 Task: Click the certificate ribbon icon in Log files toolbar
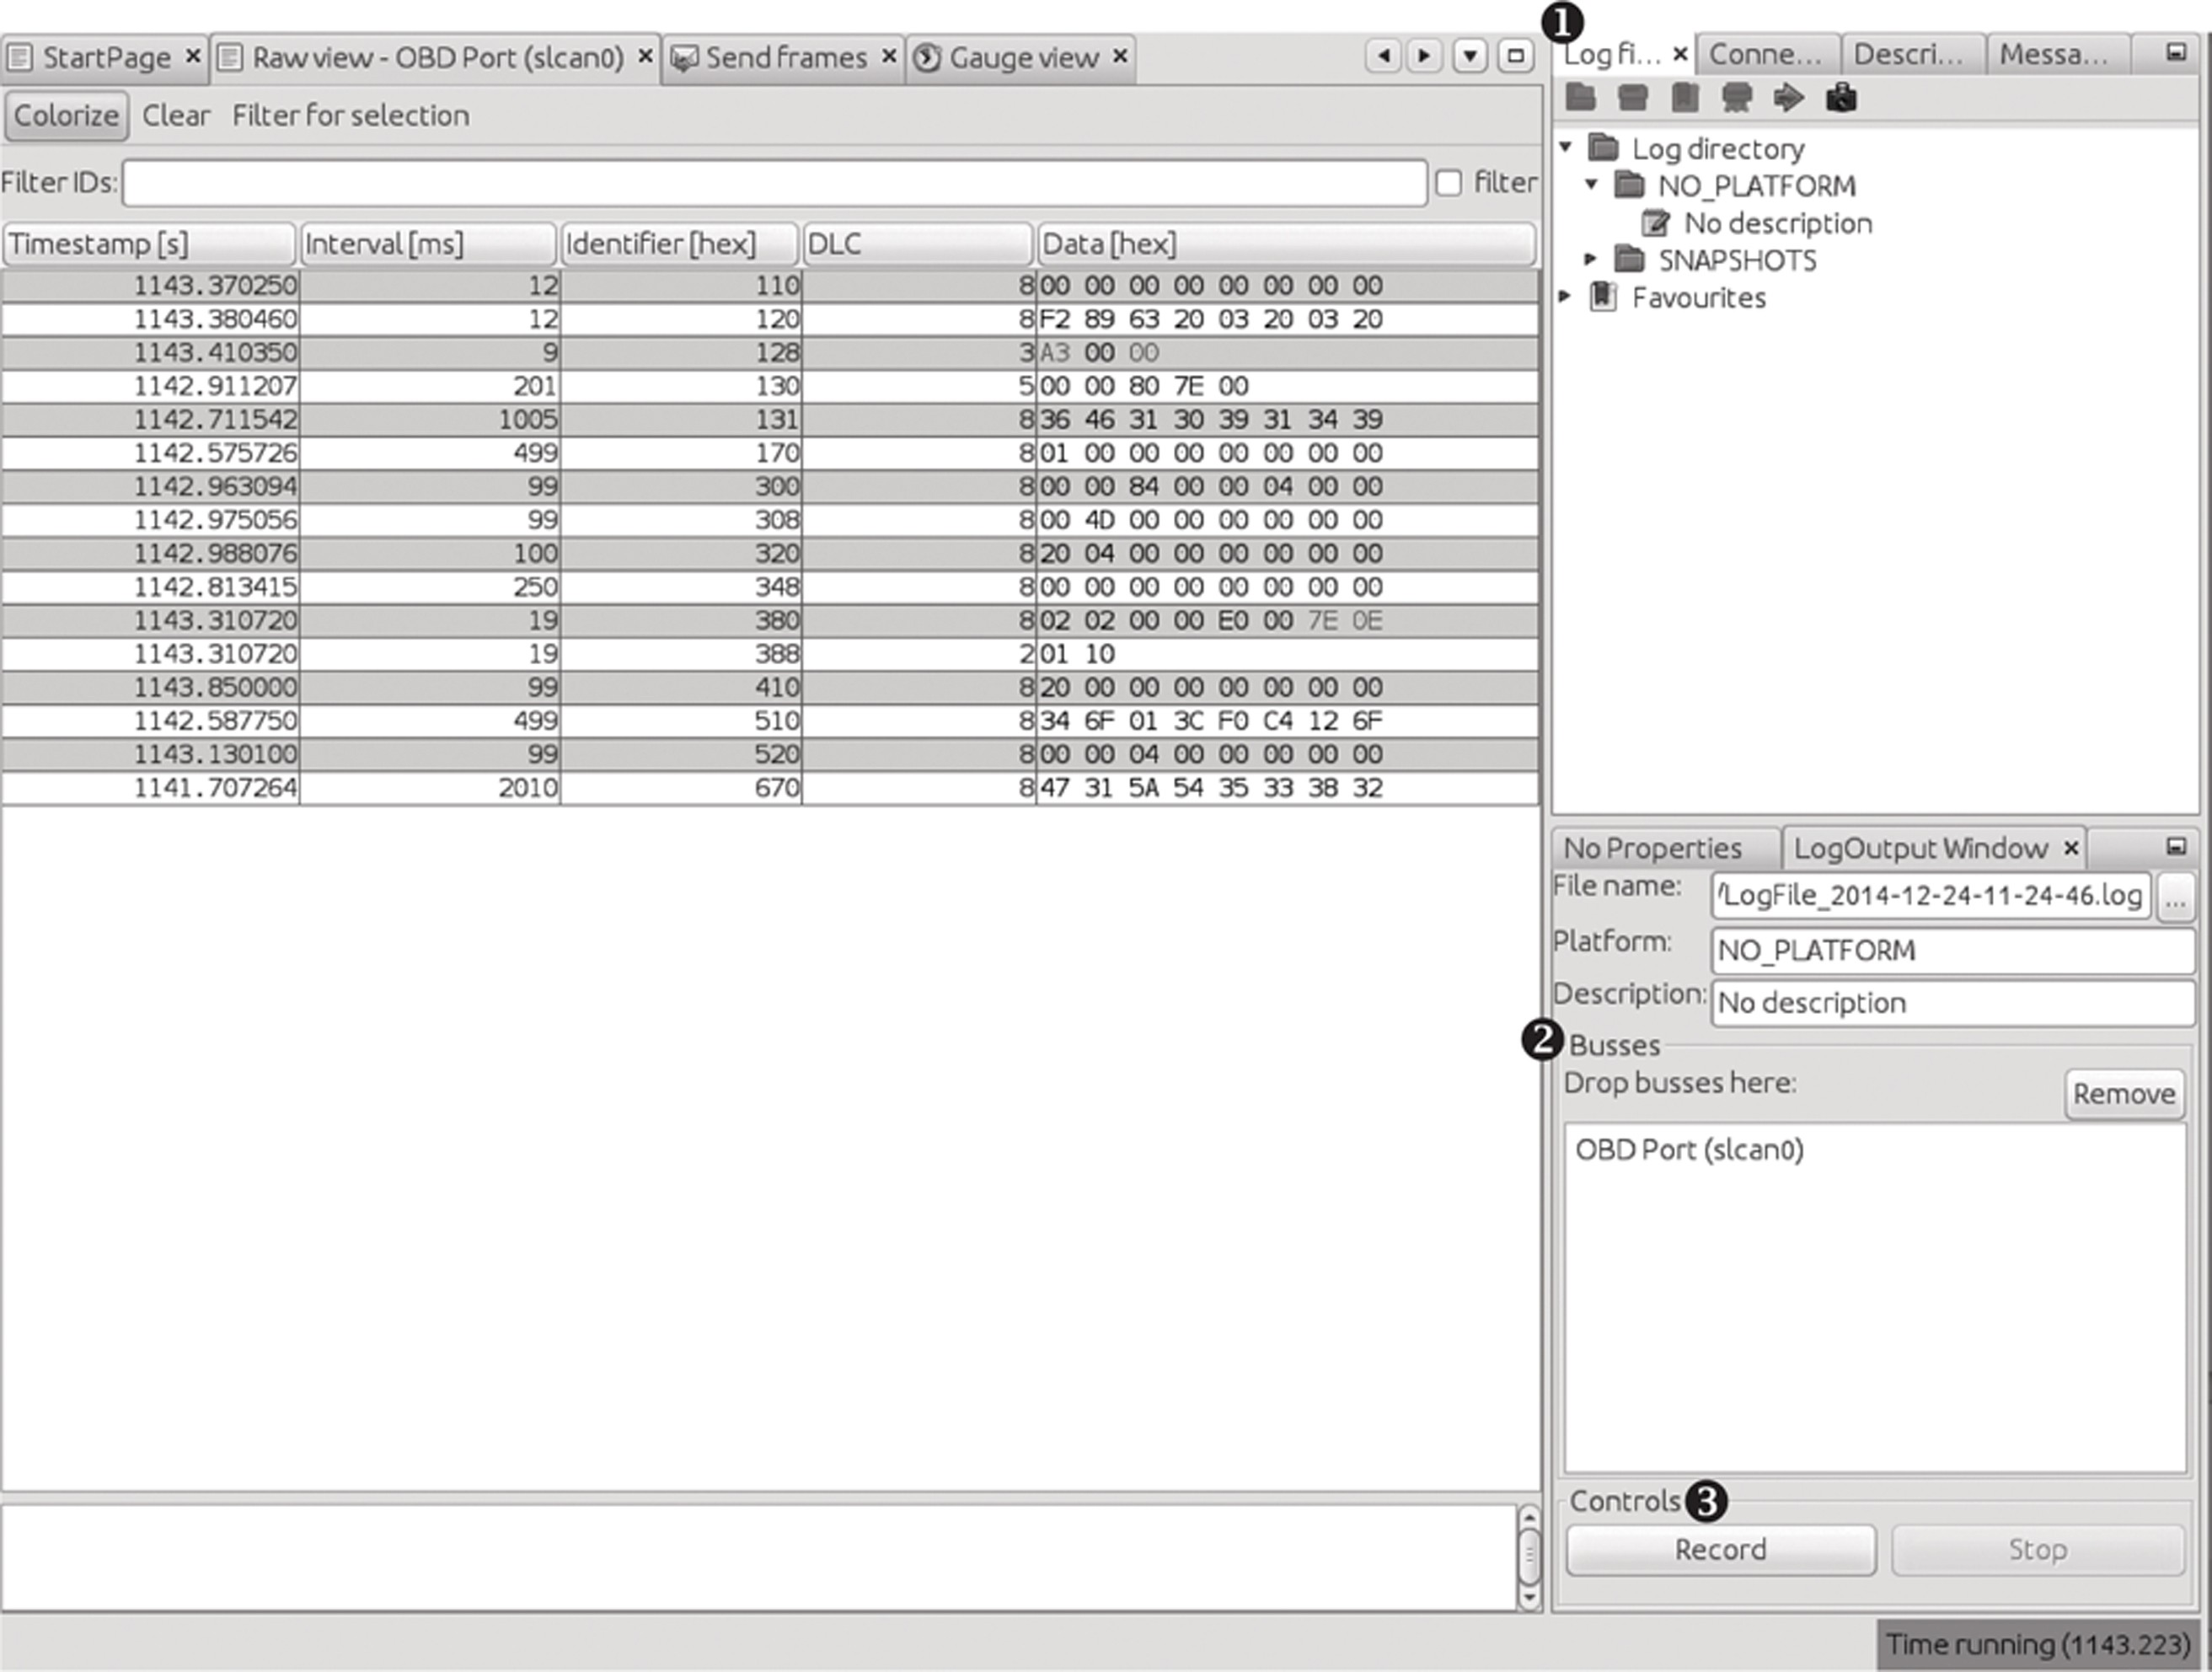1737,98
